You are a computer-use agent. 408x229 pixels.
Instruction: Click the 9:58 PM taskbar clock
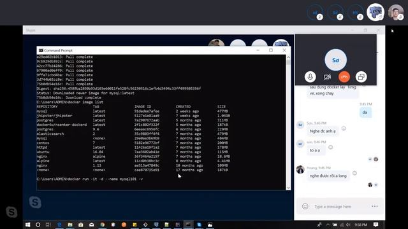[x=361, y=225]
